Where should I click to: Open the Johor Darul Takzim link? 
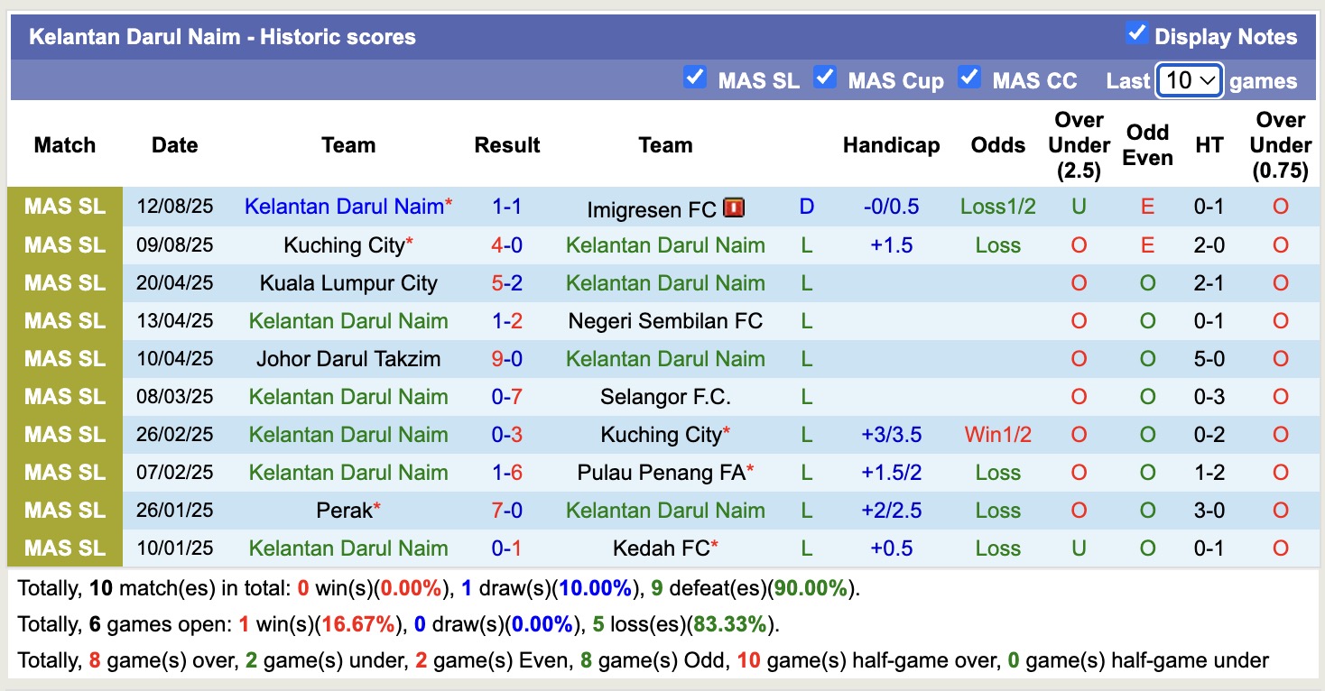tap(348, 358)
